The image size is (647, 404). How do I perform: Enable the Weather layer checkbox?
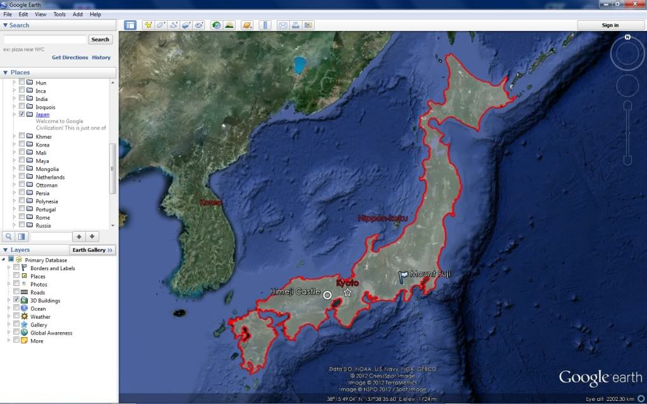tap(16, 316)
